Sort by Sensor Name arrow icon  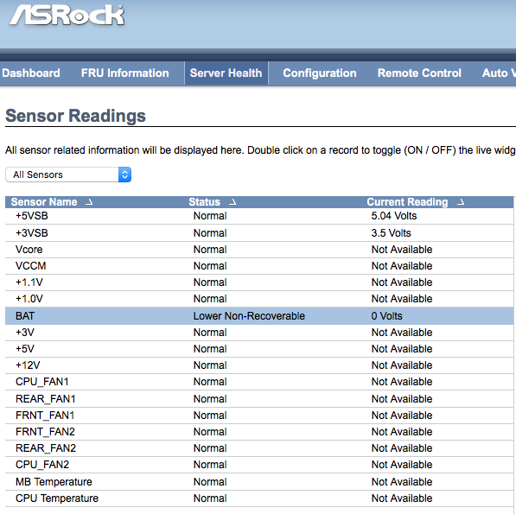(89, 202)
